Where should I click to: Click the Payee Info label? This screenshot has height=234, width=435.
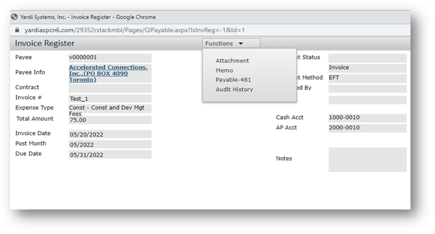30,72
